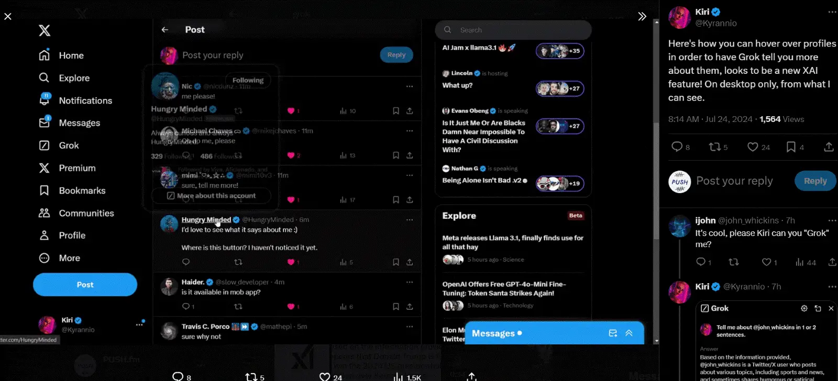Click Reply button beside Post your reply
The width and height of the screenshot is (838, 381).
[815, 181]
